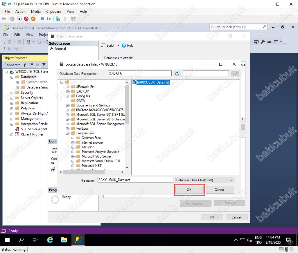Click the Checkpoint toolbar icon
Image resolution: width=298 pixels, height=253 pixels.
(58, 19)
